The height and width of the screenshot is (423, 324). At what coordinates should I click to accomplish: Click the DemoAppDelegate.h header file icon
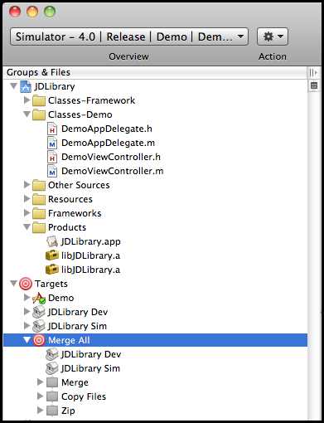pyautogui.click(x=52, y=129)
